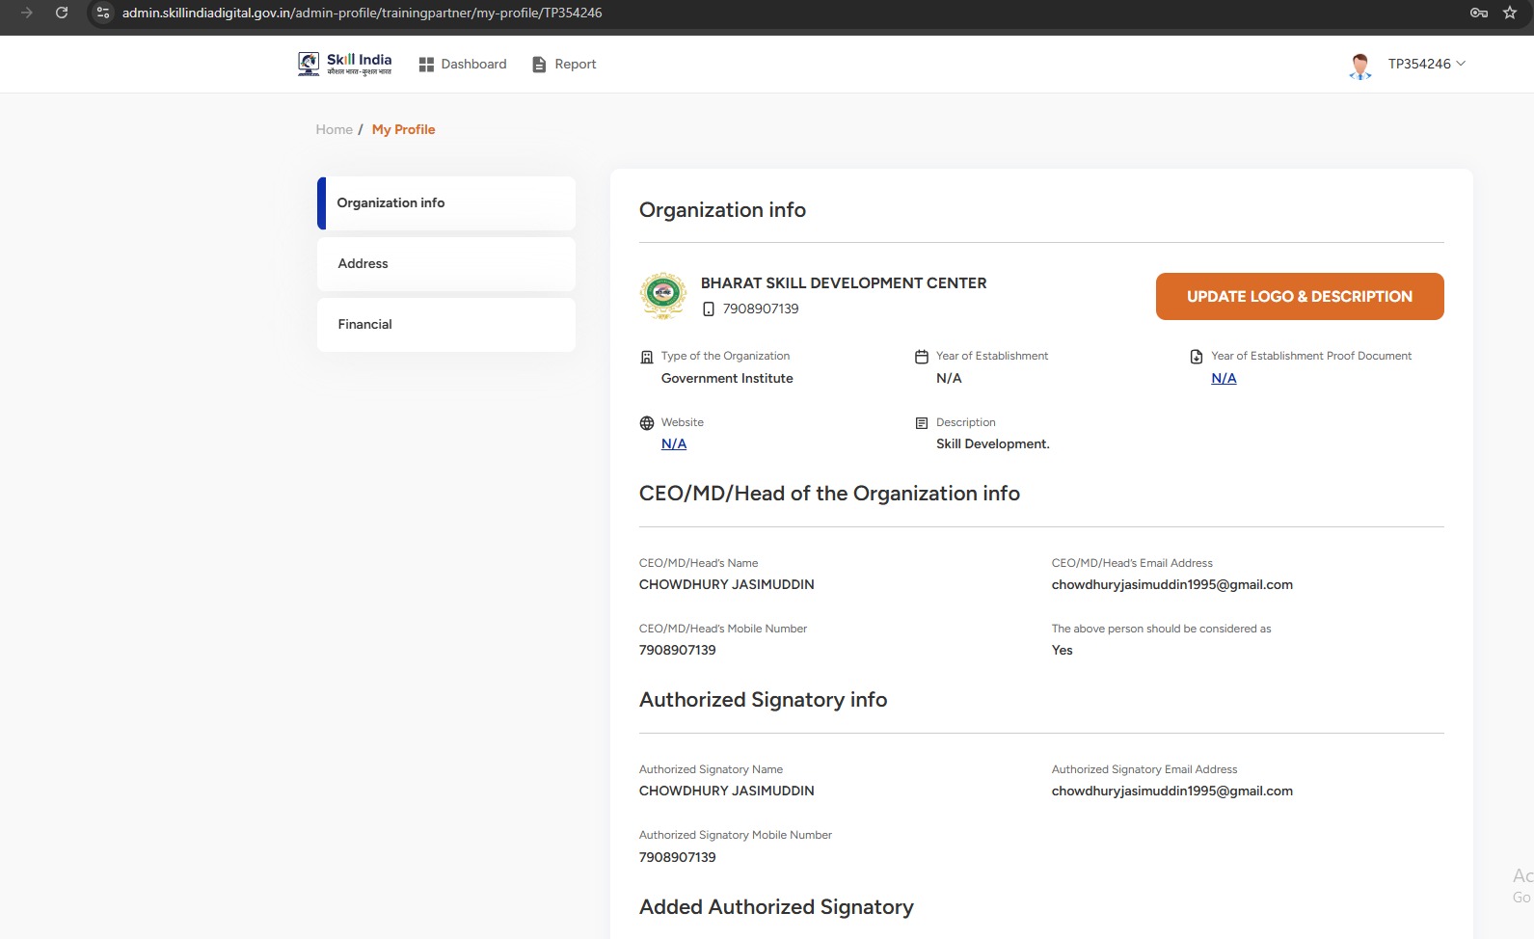
Task: Click the Report document icon
Action: click(539, 65)
